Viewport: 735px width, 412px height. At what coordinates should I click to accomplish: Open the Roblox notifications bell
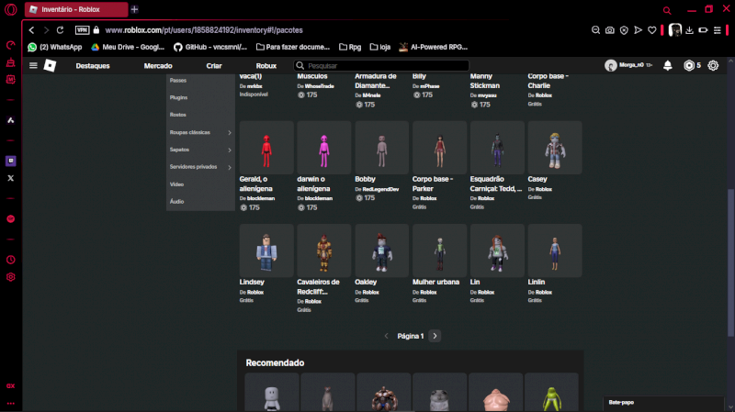pos(667,66)
